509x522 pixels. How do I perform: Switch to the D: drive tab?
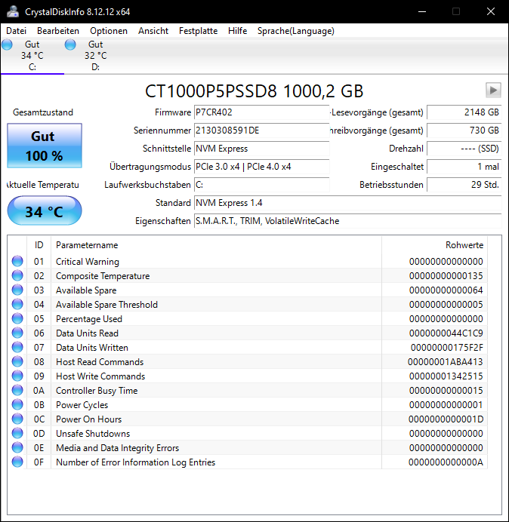click(96, 56)
